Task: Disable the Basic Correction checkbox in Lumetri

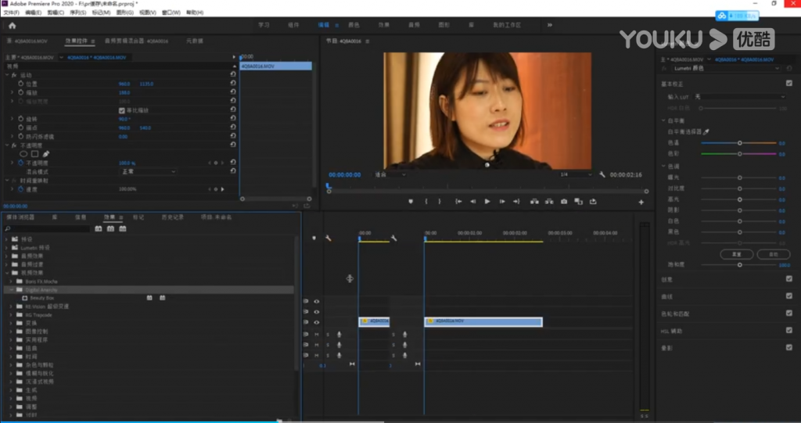Action: [788, 84]
